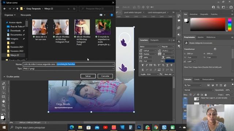Click the Salvar button
The image size is (234, 131).
[88, 76]
